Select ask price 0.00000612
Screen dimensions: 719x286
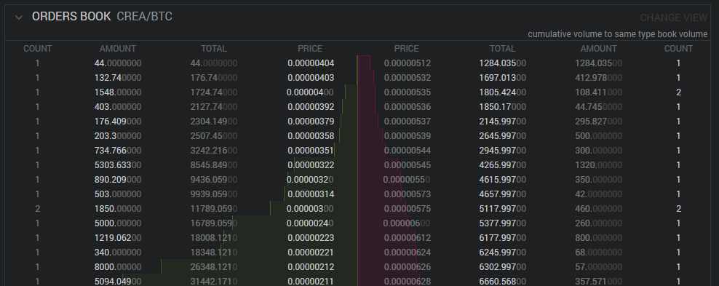click(x=408, y=238)
